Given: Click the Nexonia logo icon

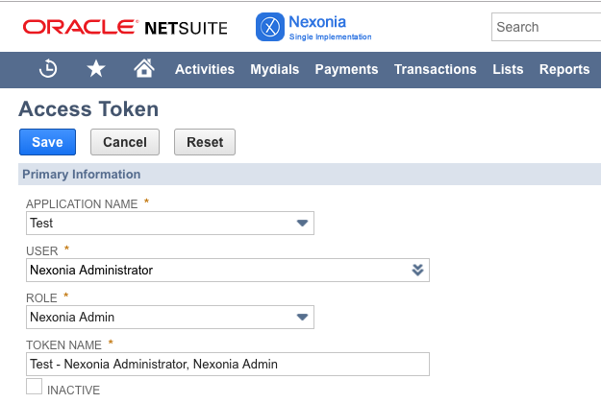Looking at the screenshot, I should [269, 27].
